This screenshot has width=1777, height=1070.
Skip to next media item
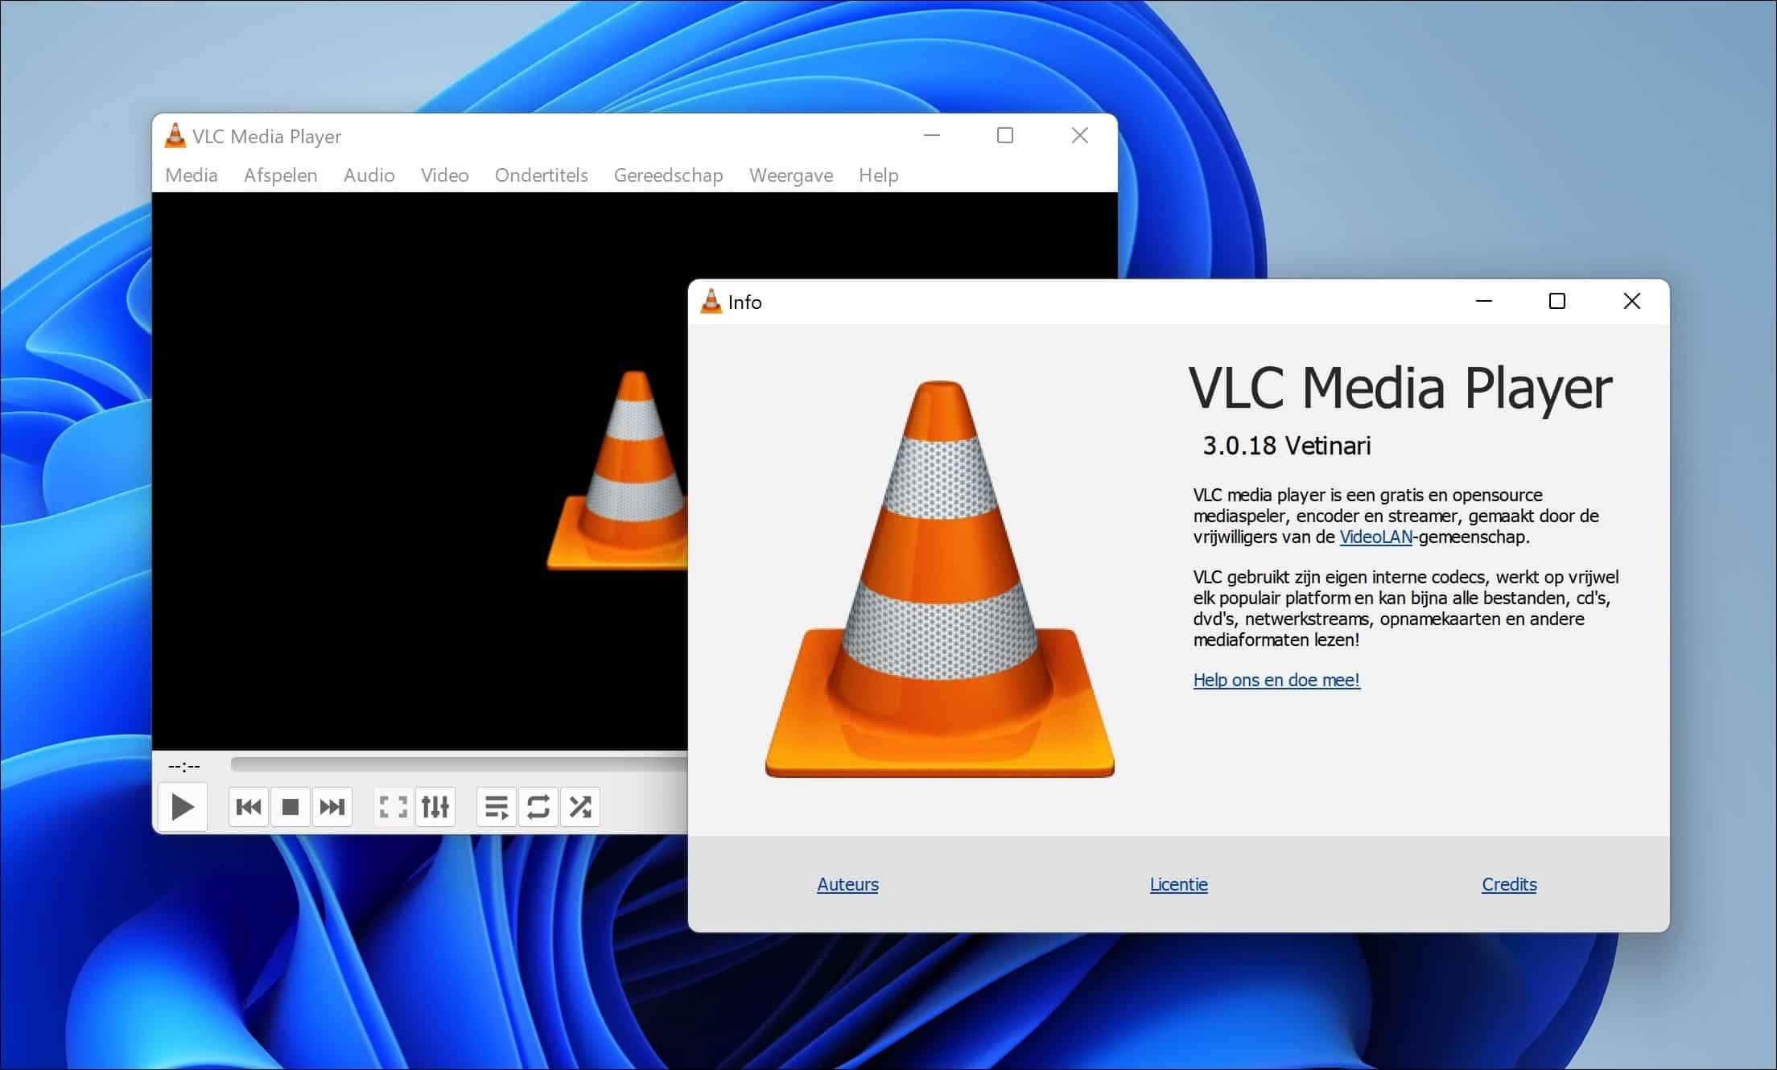[332, 806]
